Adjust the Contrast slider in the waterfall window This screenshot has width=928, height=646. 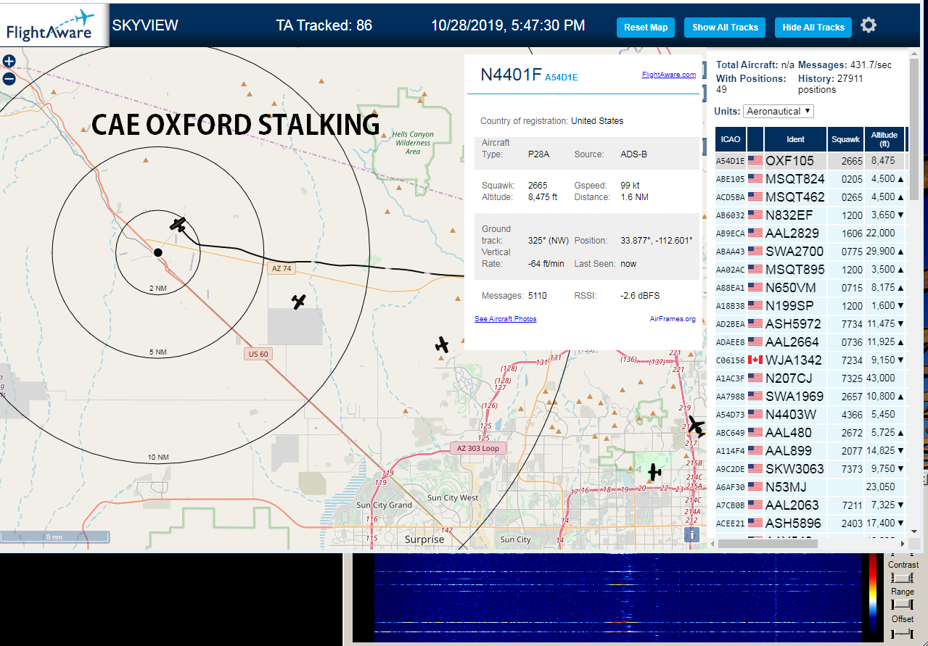click(x=902, y=578)
